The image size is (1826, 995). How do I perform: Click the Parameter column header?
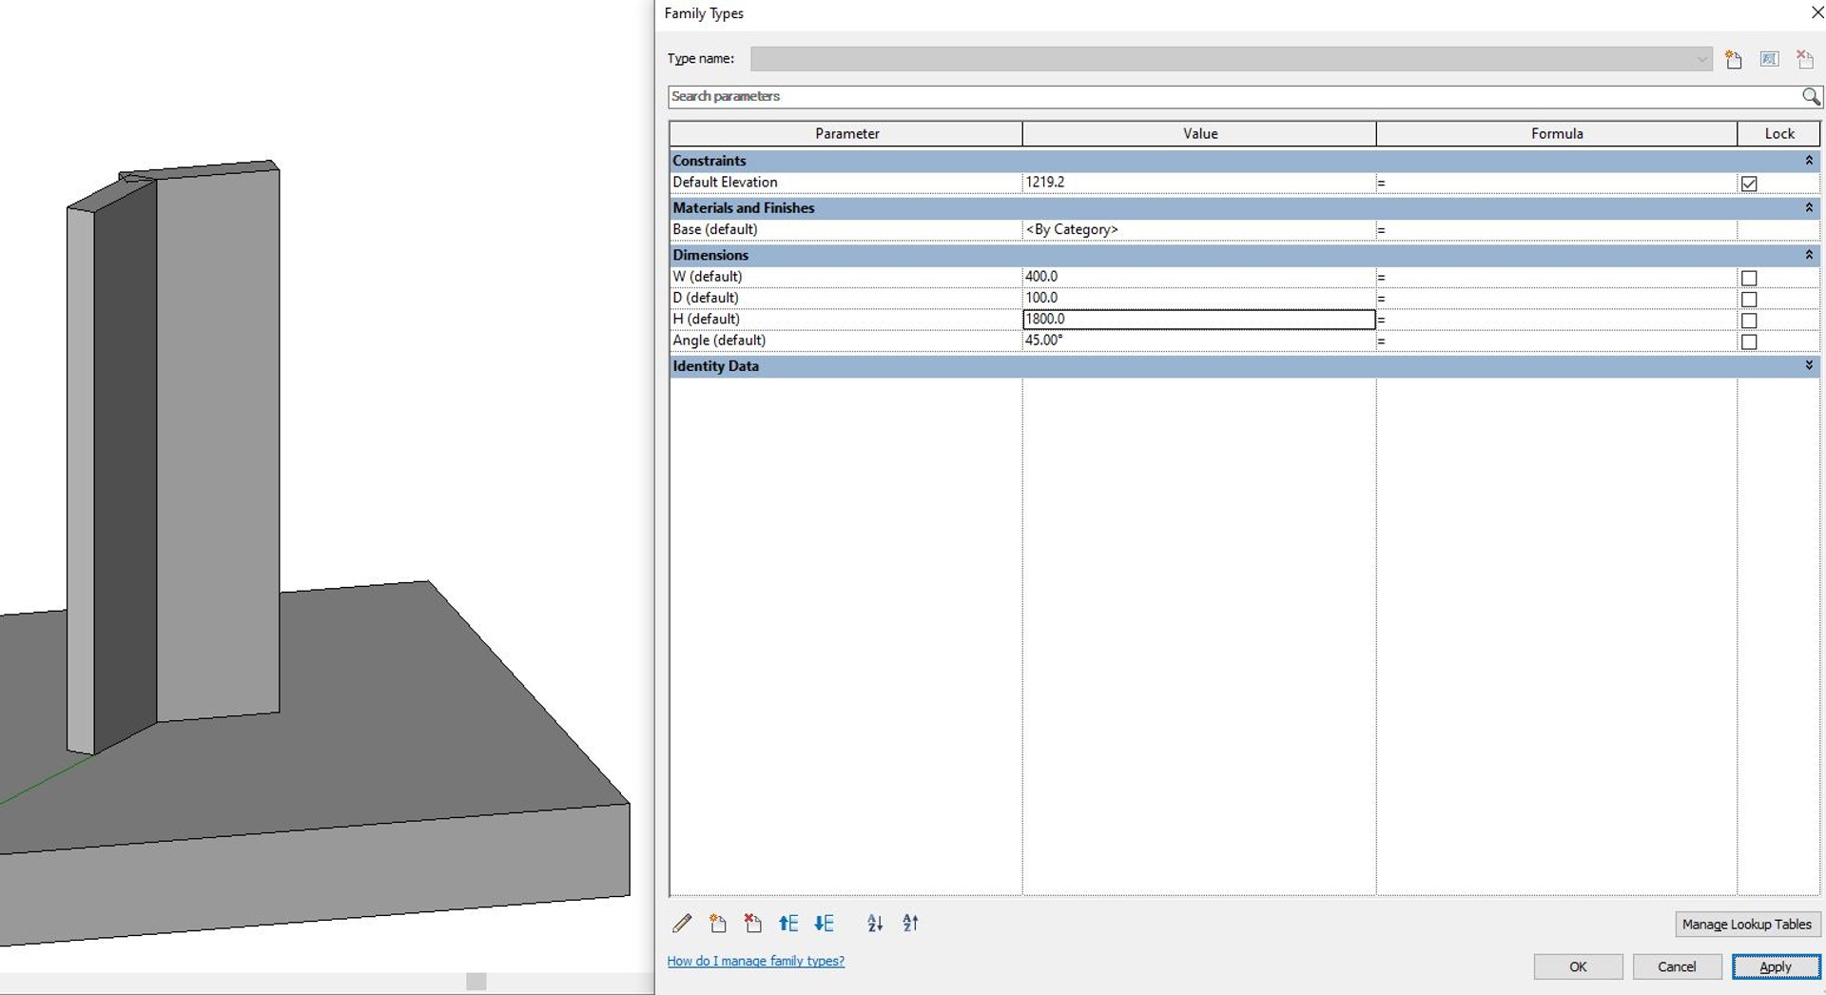pyautogui.click(x=846, y=134)
